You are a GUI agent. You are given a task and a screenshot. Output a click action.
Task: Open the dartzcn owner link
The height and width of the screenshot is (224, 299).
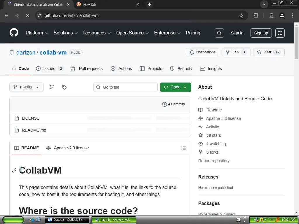[x=26, y=52]
